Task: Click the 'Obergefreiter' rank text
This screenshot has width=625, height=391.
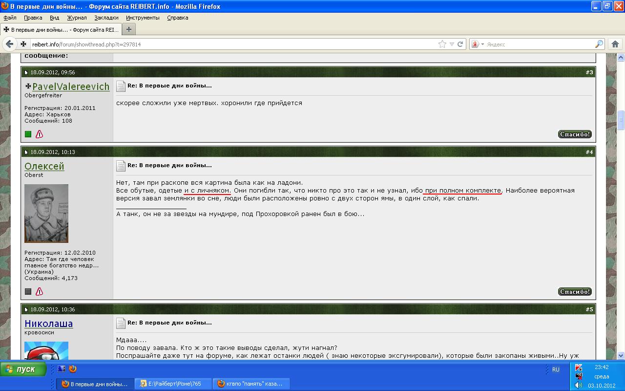Action: 43,95
